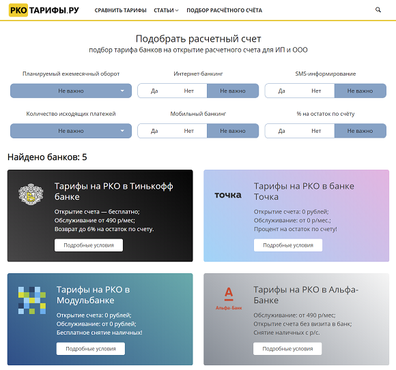The height and width of the screenshot is (370, 396).
Task: Click Подробные условия for Точка bank
Action: pyautogui.click(x=288, y=245)
